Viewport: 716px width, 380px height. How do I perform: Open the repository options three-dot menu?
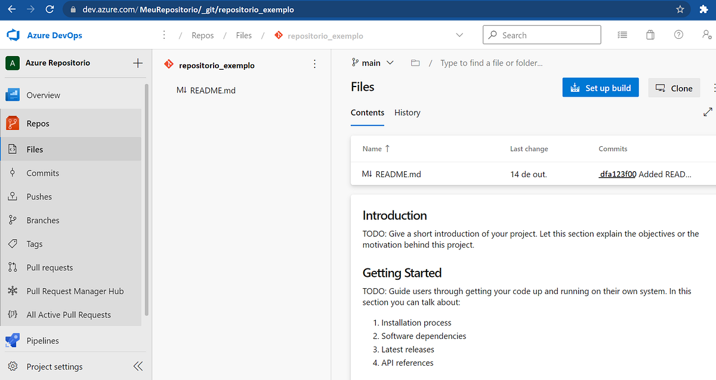314,64
